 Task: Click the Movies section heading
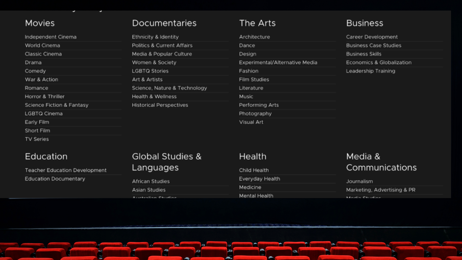coord(40,23)
